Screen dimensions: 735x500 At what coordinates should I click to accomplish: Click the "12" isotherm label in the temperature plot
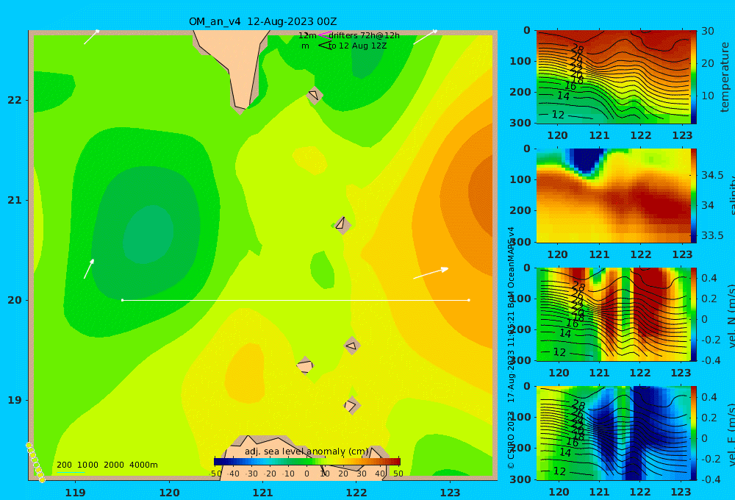pyautogui.click(x=558, y=115)
